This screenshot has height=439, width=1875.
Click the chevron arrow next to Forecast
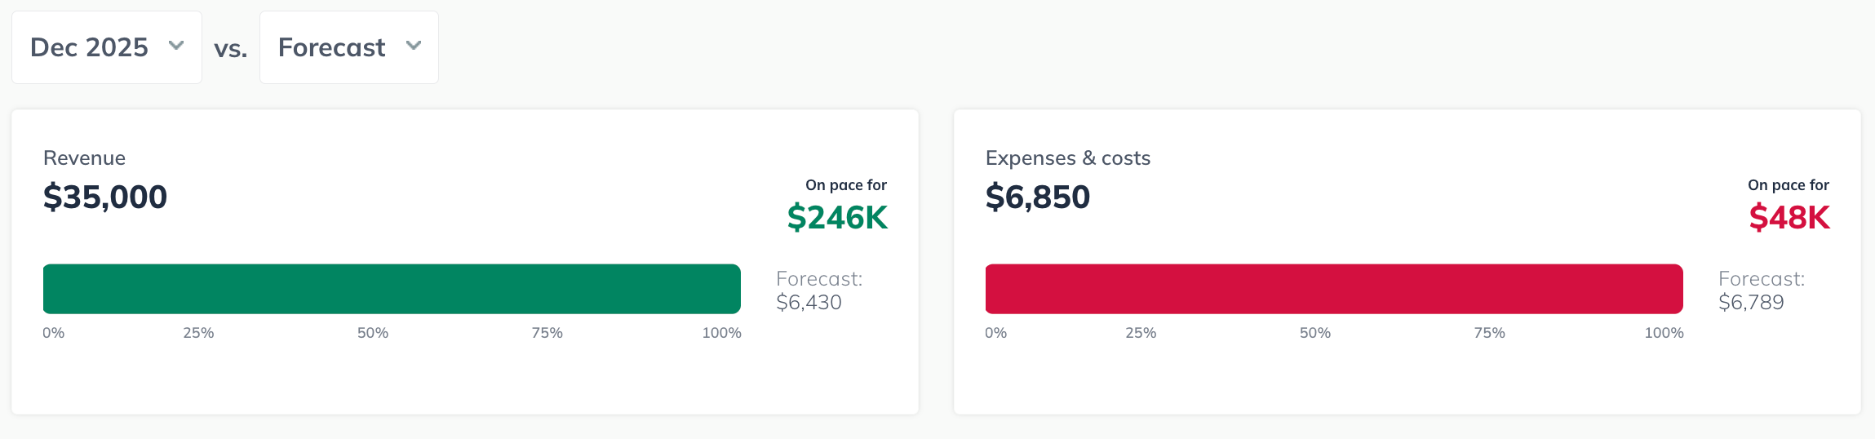pos(414,46)
